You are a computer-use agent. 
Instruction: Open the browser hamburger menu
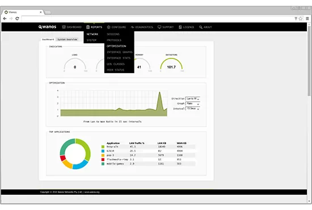pos(307,19)
